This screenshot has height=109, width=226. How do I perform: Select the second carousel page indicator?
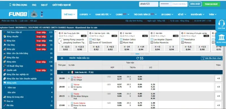click(137, 54)
